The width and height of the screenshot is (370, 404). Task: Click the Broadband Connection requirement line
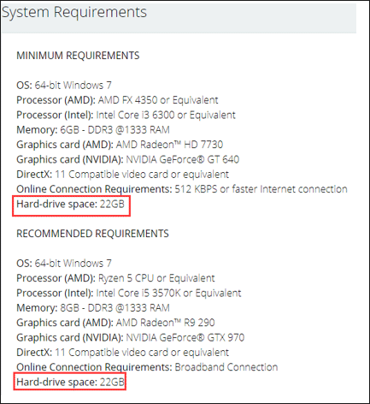(147, 367)
